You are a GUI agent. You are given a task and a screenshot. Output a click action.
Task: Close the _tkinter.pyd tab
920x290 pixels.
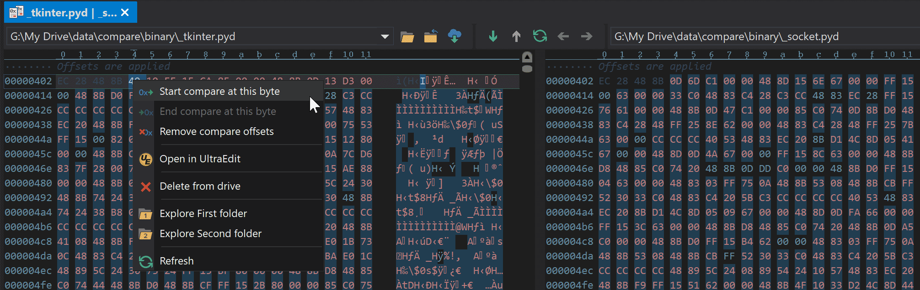click(x=125, y=13)
